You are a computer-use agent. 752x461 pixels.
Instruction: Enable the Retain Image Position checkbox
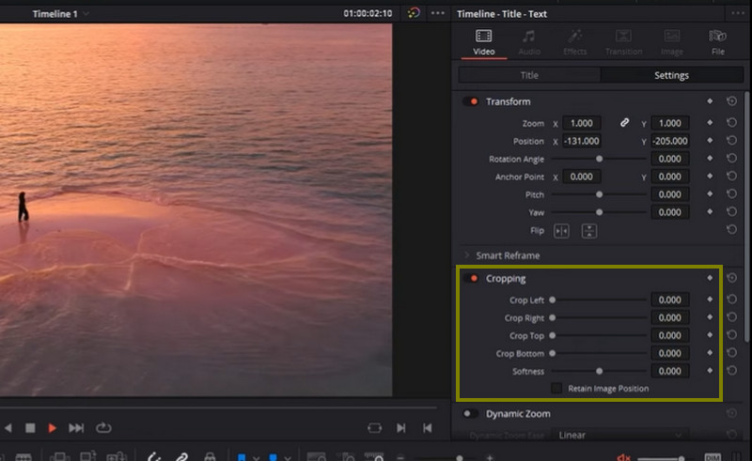556,388
